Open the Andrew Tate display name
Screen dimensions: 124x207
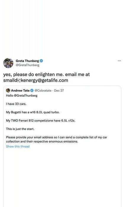[x=20, y=90]
